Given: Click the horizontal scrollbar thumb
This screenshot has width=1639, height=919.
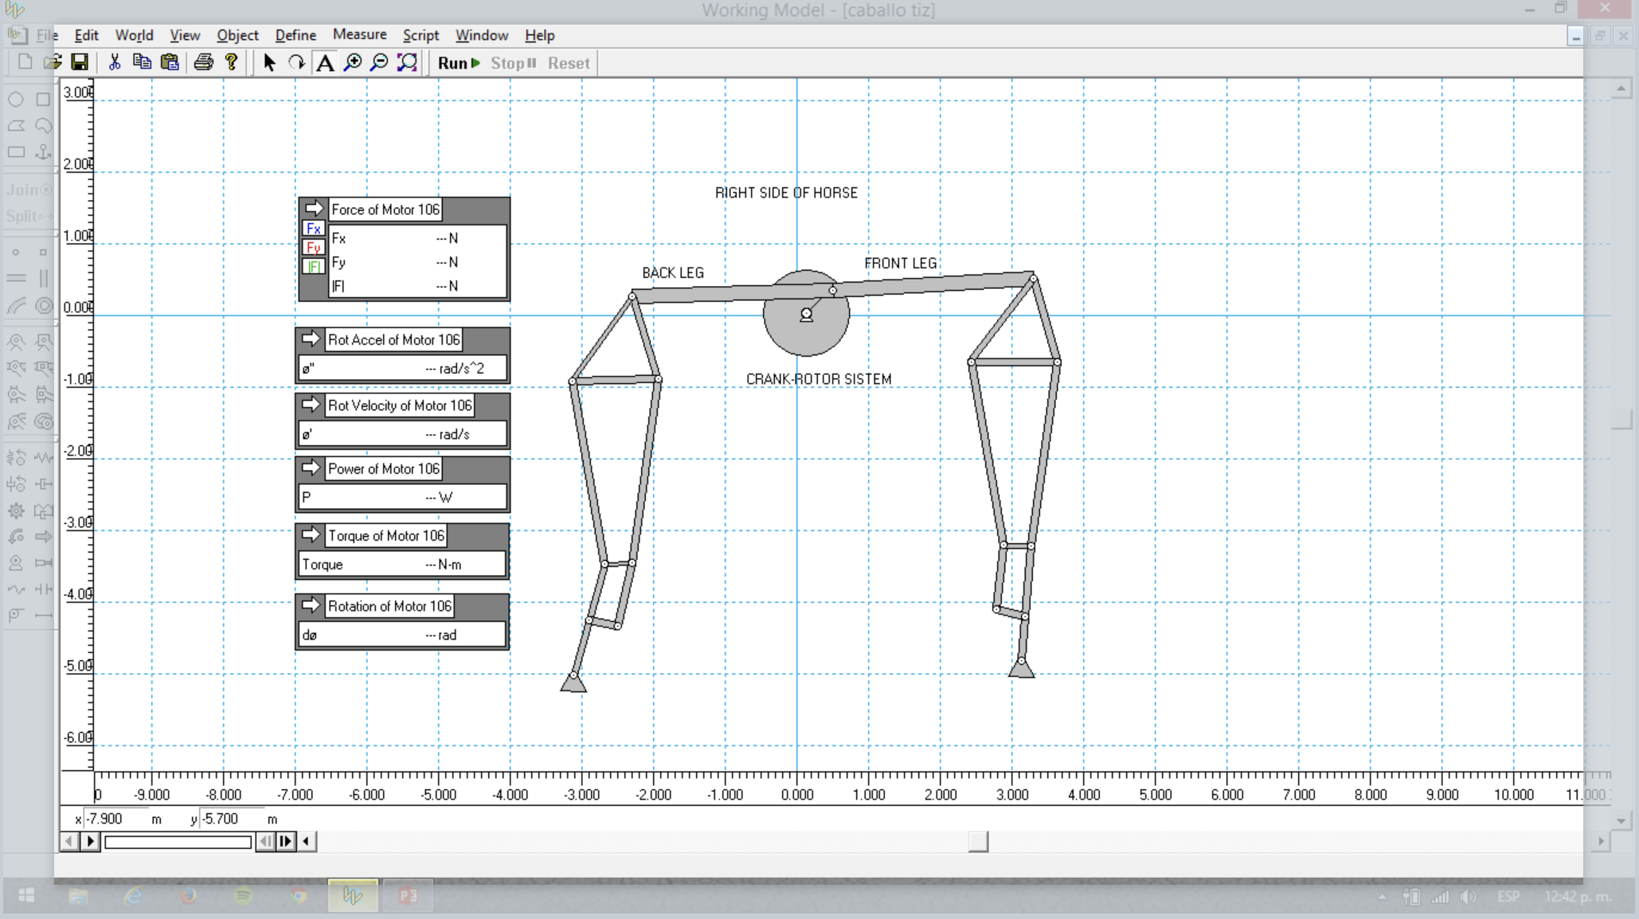Looking at the screenshot, I should (x=978, y=841).
